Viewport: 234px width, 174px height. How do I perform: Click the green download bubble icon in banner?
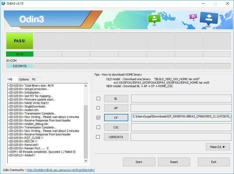point(154,19)
